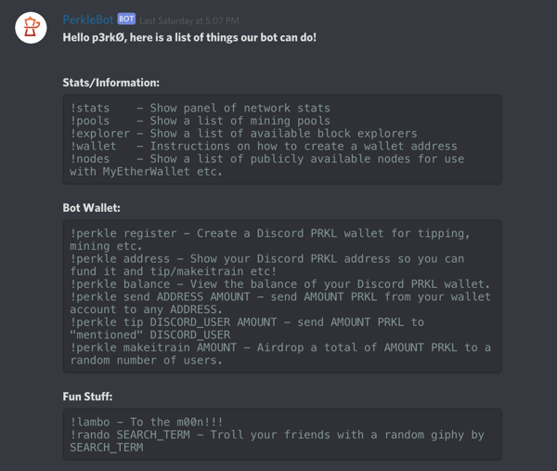Select the Bot Wallet heading
This screenshot has height=471, width=557.
point(91,208)
